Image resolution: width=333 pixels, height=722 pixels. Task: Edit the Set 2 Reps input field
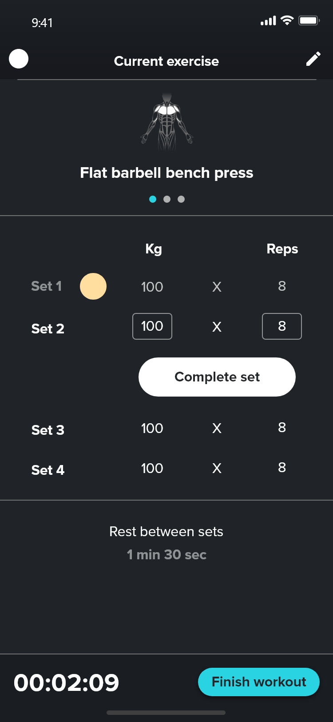click(282, 326)
